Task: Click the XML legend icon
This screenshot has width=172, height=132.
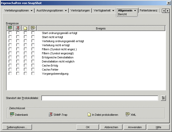Action: pyautogui.click(x=128, y=114)
